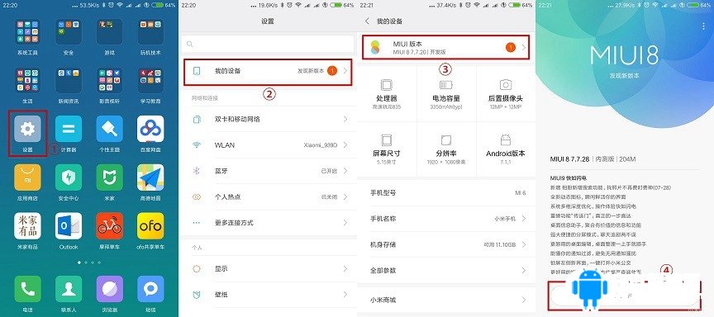The width and height of the screenshot is (714, 317).
Task: Expand the chevron on 小米商城 row
Action: tap(524, 300)
